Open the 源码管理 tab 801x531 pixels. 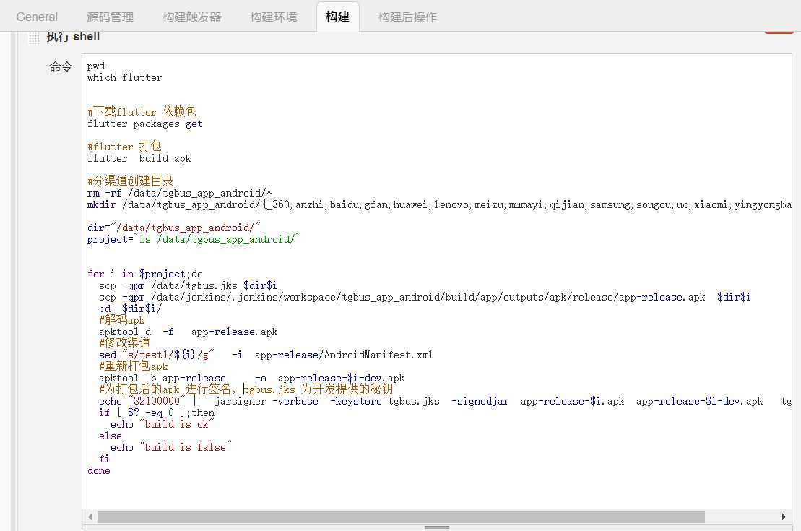tap(110, 17)
